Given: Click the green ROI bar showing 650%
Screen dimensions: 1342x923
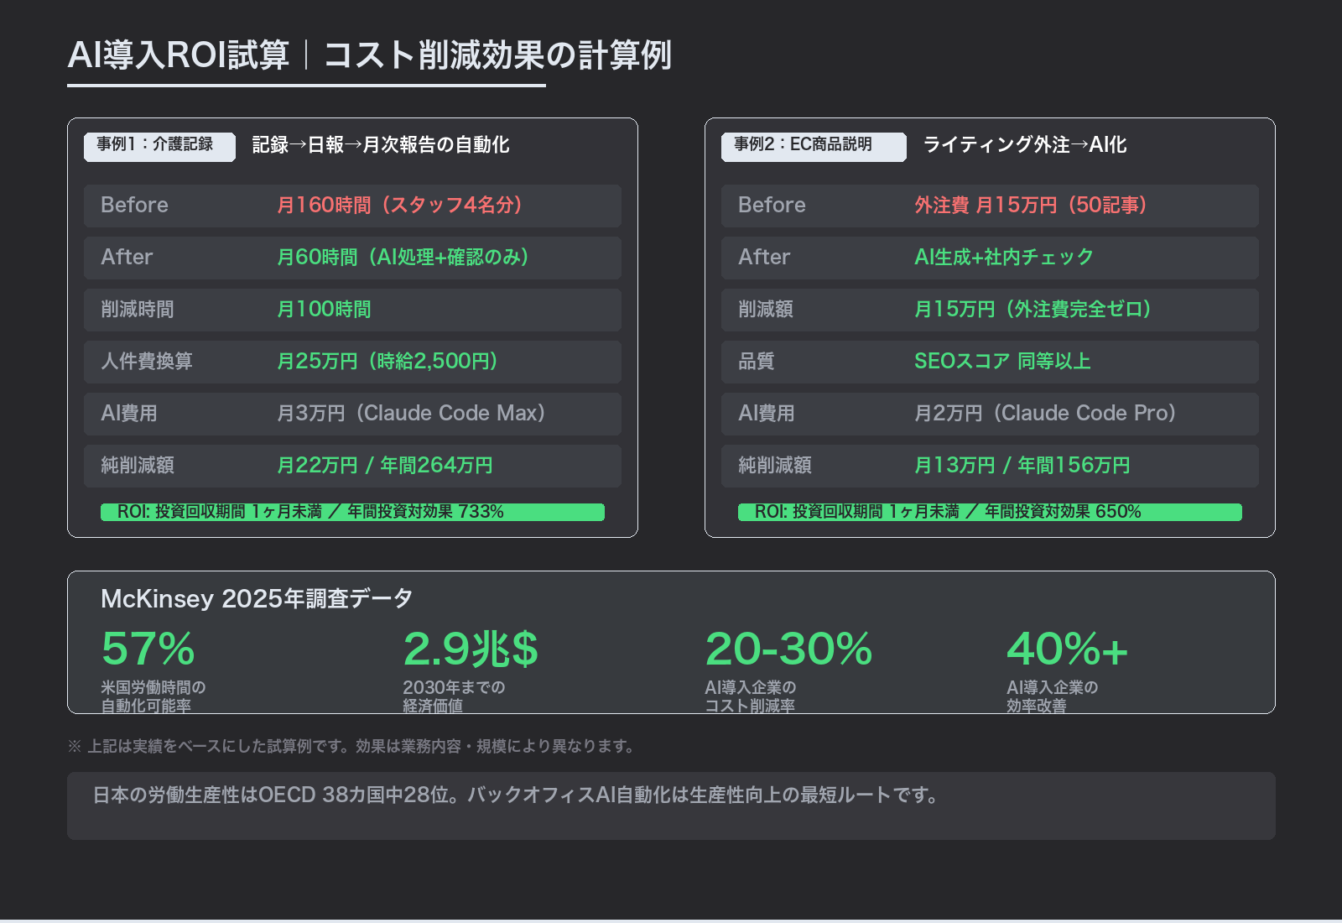Looking at the screenshot, I should click(x=990, y=512).
